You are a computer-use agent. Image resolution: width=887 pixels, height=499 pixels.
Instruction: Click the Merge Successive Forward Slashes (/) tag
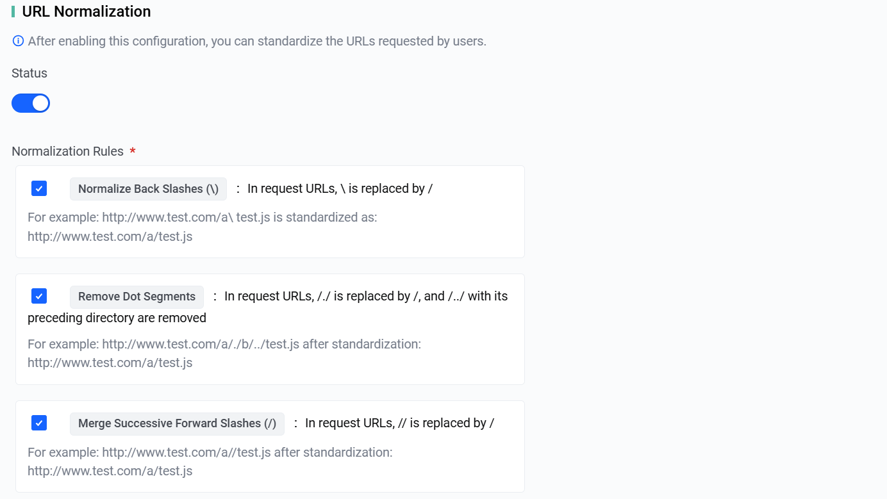tap(177, 423)
